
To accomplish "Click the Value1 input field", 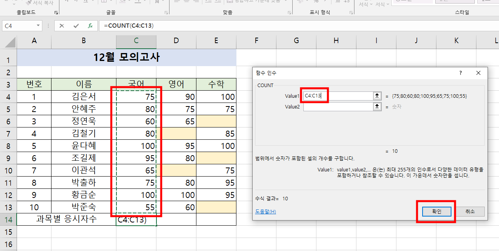I will click(x=338, y=96).
